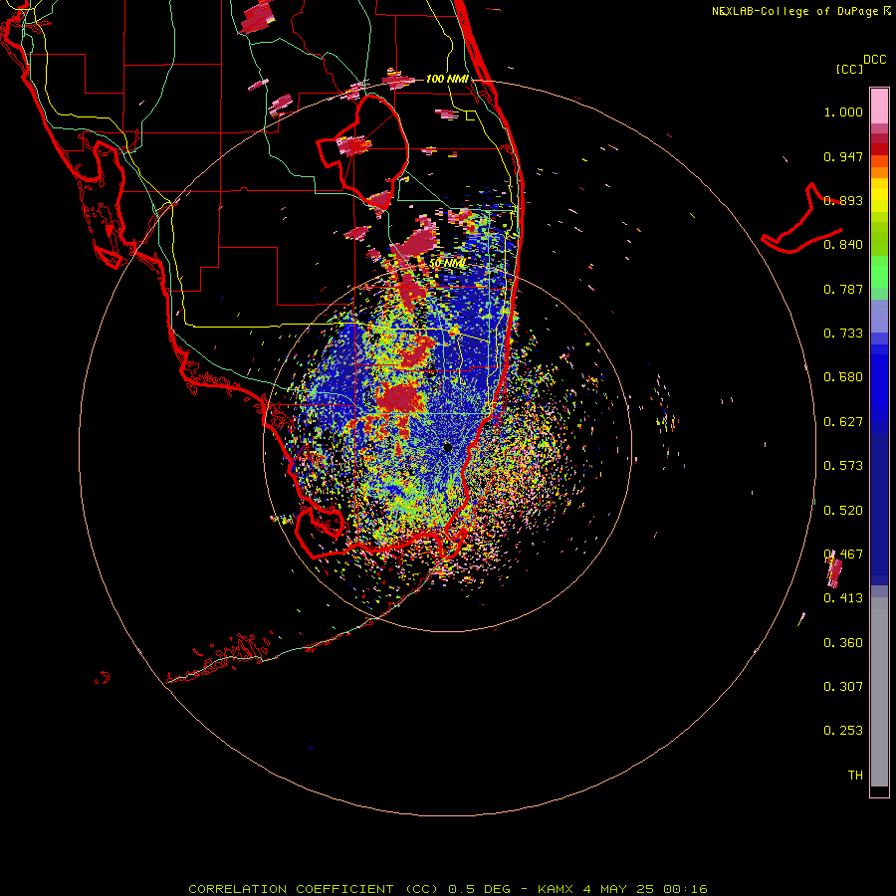
Task: Select the 0.253 scale value
Action: pyautogui.click(x=843, y=731)
